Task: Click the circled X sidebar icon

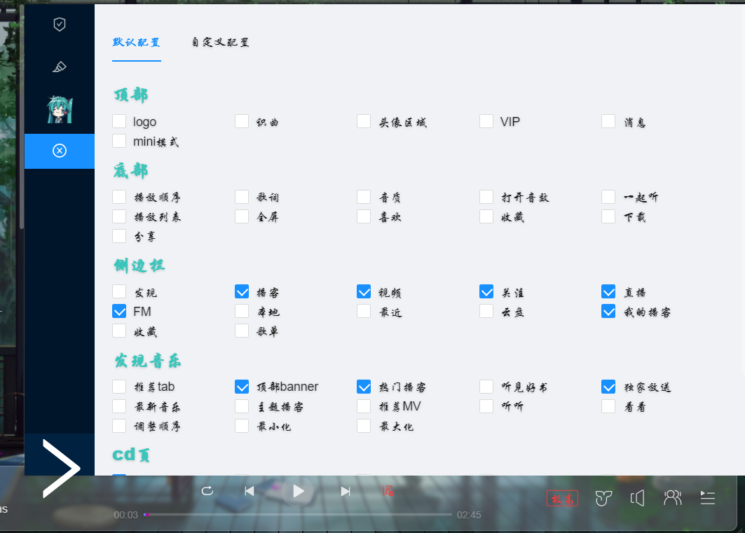Action: pyautogui.click(x=59, y=151)
